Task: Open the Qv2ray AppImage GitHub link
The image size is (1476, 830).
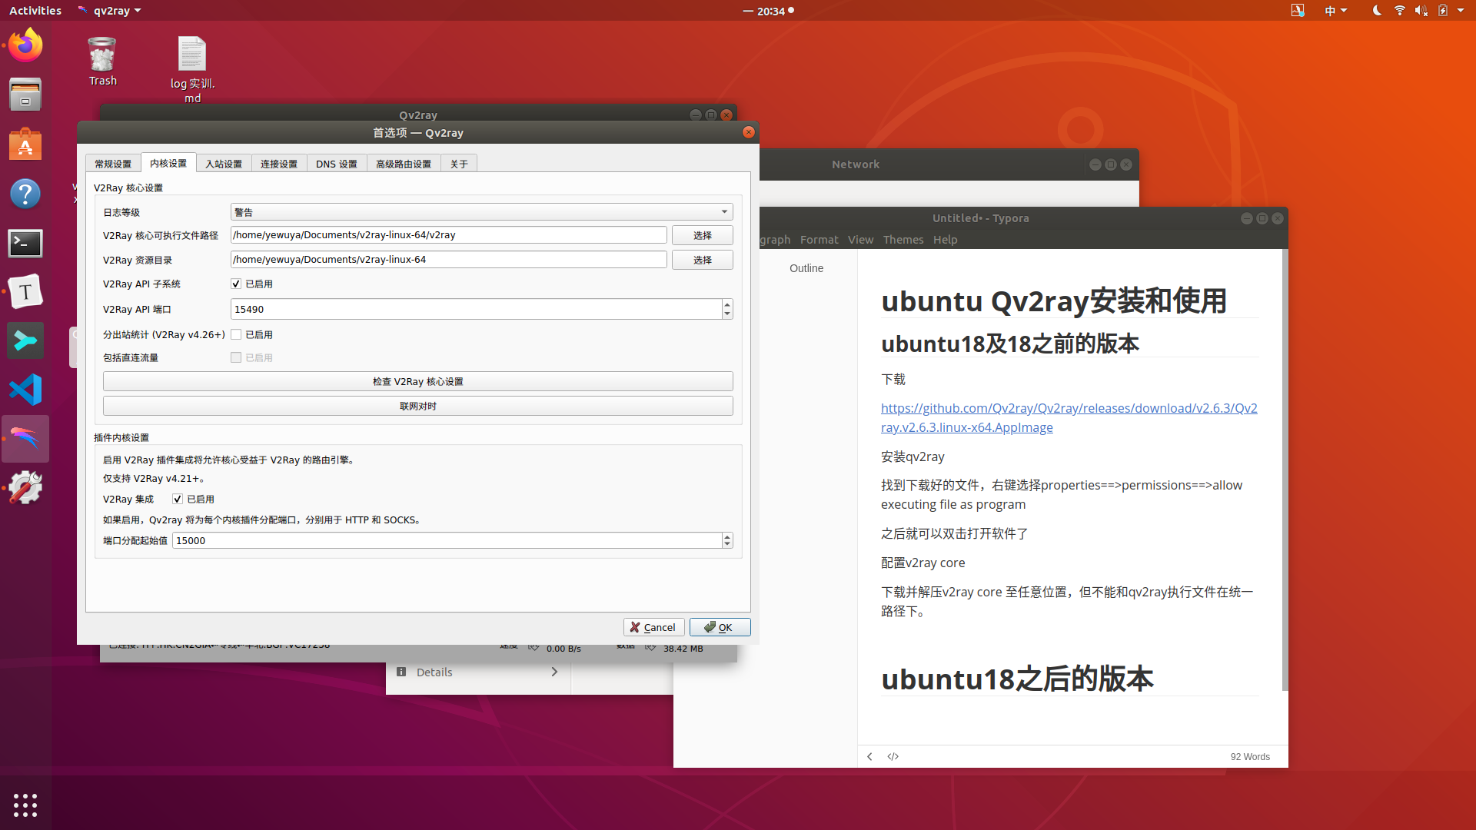Action: 1069,409
